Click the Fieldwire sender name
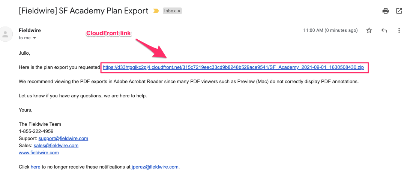This screenshot has width=410, height=173. pyautogui.click(x=30, y=31)
